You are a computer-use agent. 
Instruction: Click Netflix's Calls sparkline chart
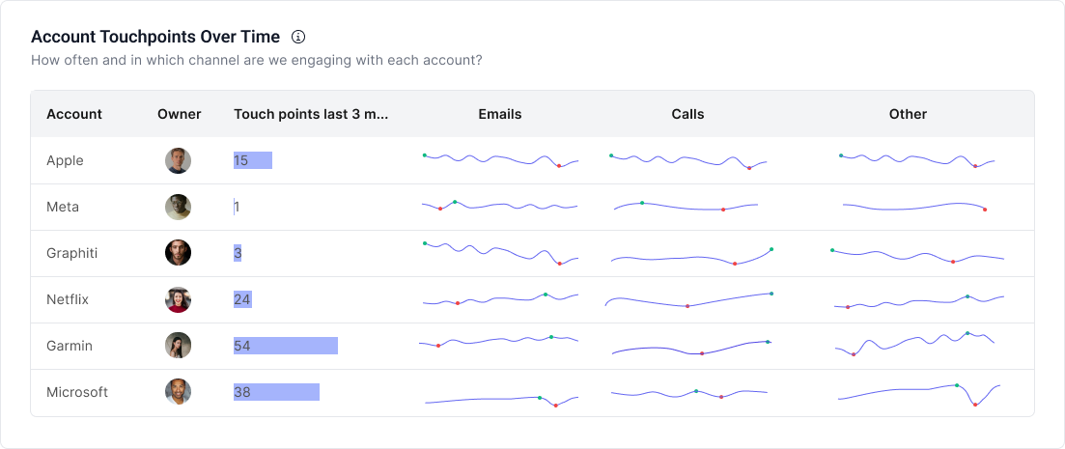pos(689,299)
